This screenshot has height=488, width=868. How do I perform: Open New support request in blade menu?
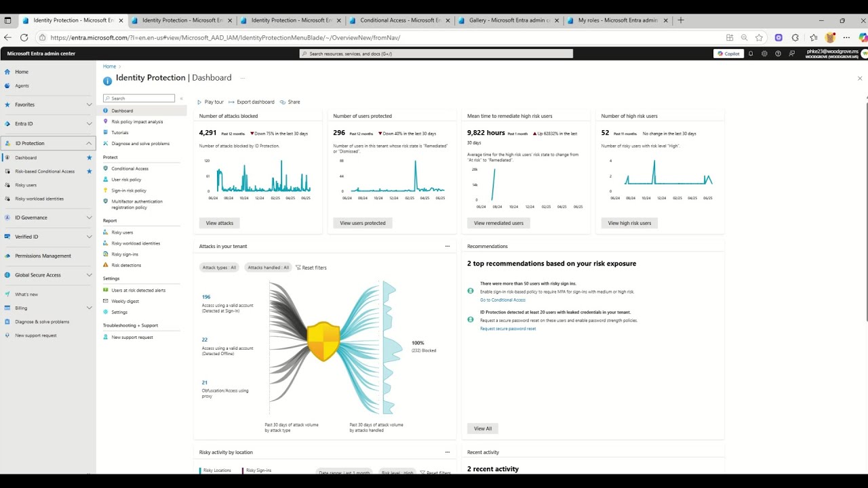pos(132,338)
